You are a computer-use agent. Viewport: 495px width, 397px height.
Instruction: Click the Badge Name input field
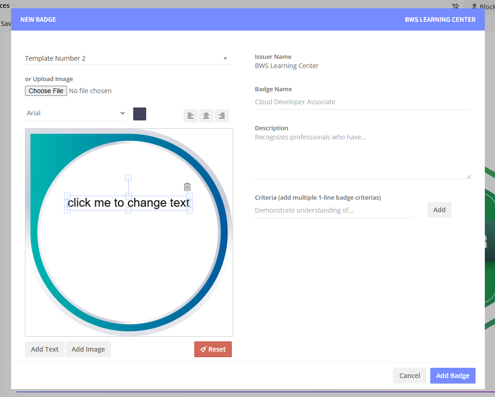pos(363,102)
